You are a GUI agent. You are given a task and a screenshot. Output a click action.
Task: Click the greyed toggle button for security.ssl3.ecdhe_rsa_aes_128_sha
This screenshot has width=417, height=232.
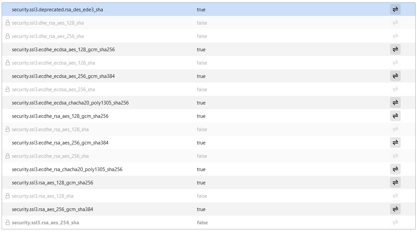[x=395, y=129]
